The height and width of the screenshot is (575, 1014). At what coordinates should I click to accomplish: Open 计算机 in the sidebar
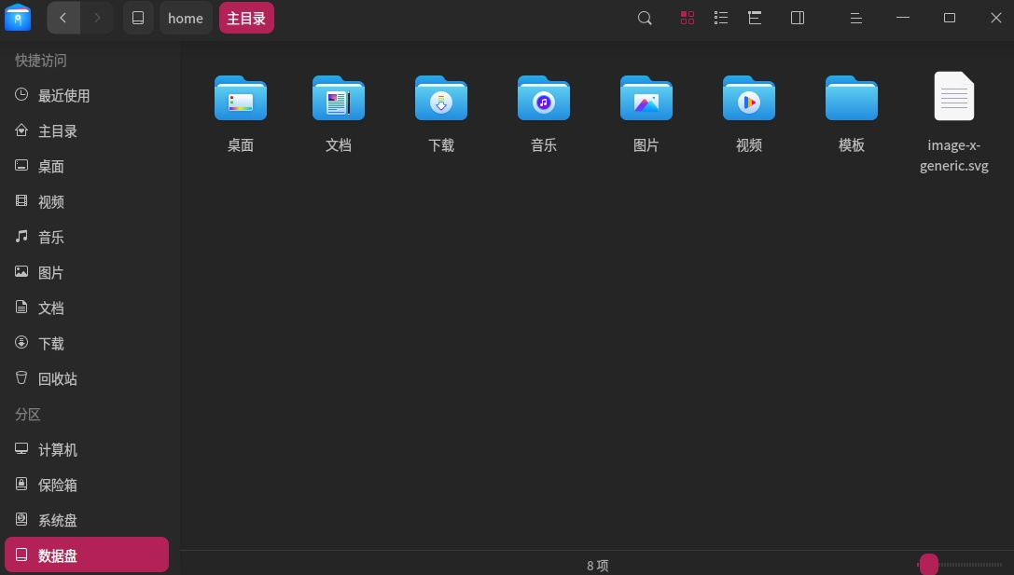(x=87, y=450)
